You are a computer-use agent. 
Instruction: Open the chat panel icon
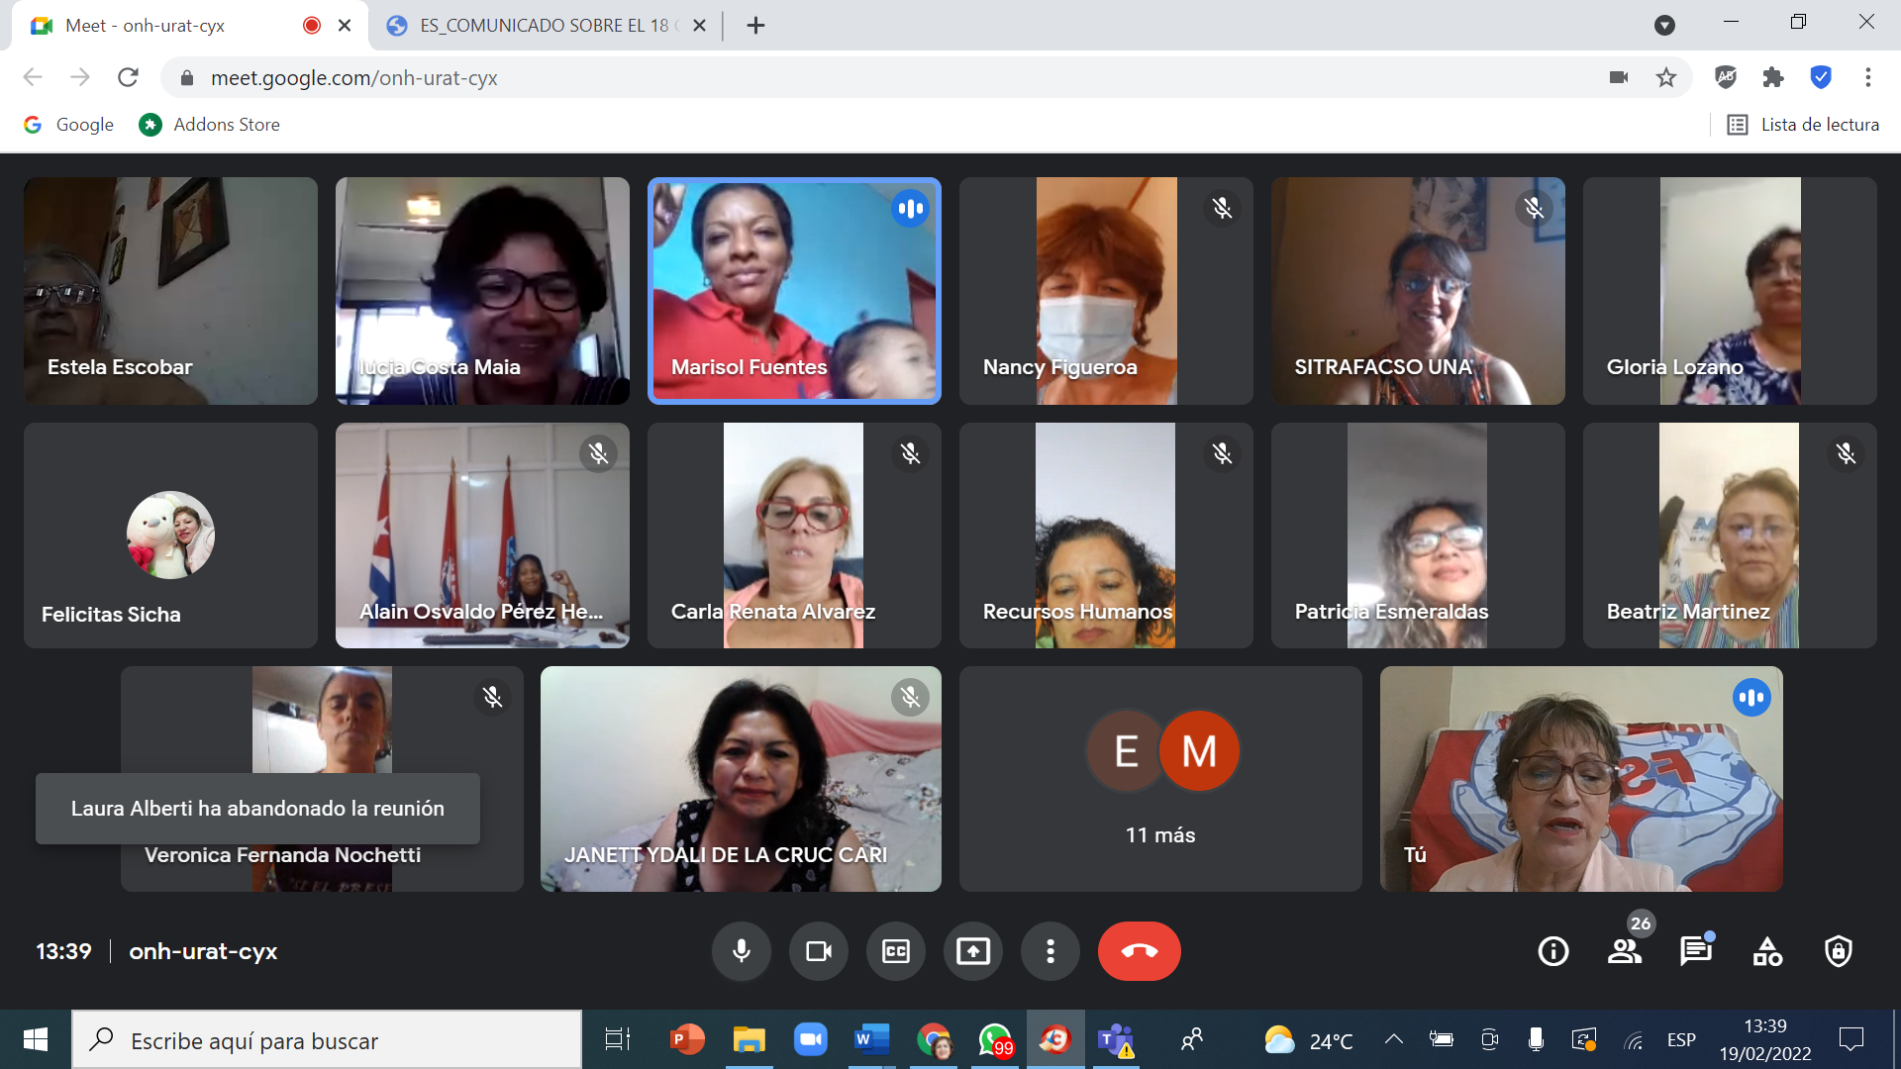(x=1696, y=951)
